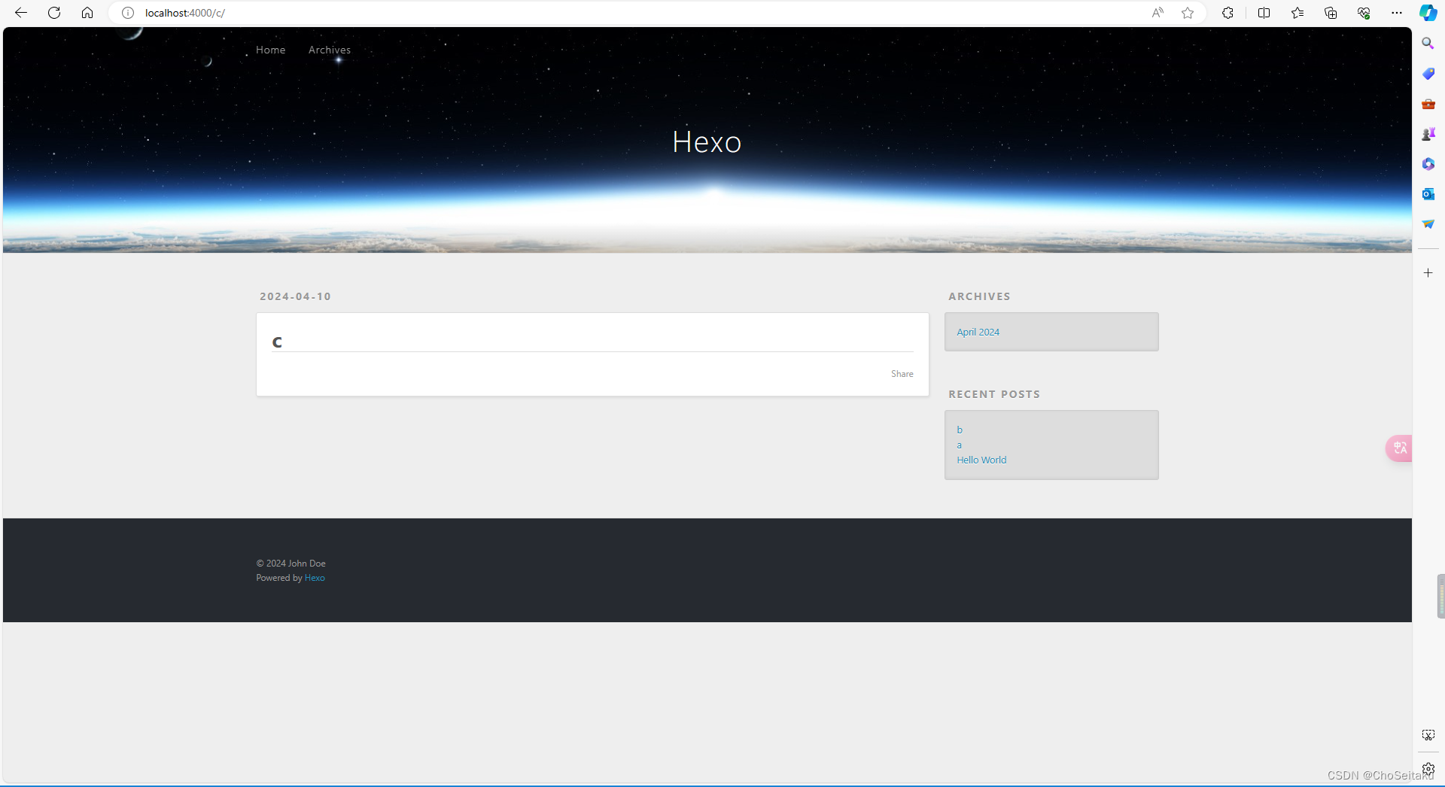Click the post title C

pyautogui.click(x=277, y=342)
